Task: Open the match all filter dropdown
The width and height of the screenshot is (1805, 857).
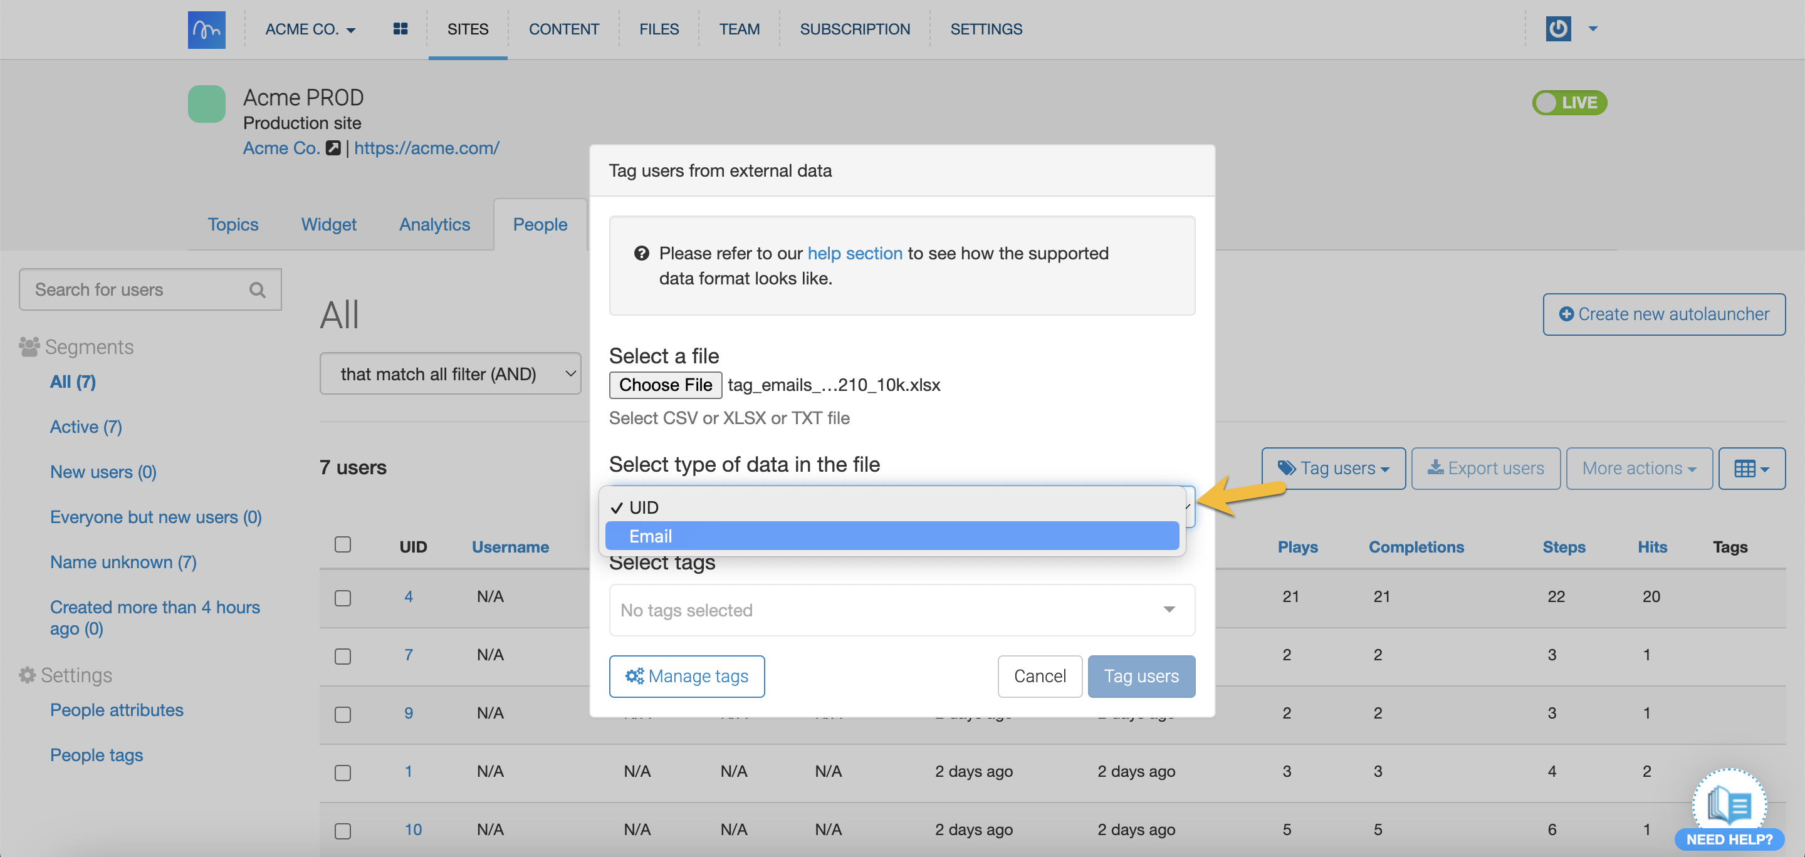Action: coord(450,374)
